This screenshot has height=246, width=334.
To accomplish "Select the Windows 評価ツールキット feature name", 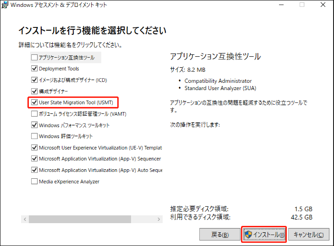I will (66, 136).
